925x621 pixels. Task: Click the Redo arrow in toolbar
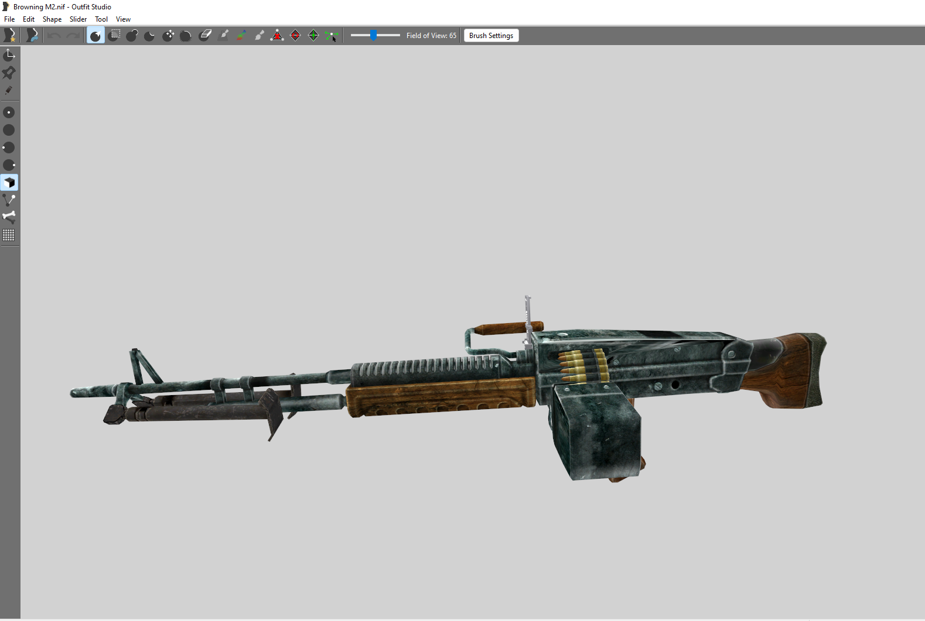pos(73,36)
